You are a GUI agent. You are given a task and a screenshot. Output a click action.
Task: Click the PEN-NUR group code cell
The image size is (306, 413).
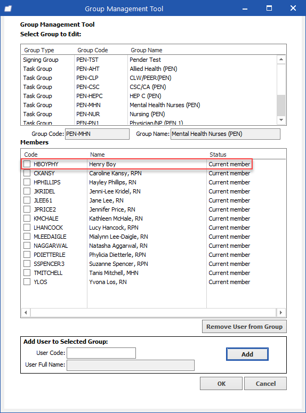pyautogui.click(x=88, y=114)
